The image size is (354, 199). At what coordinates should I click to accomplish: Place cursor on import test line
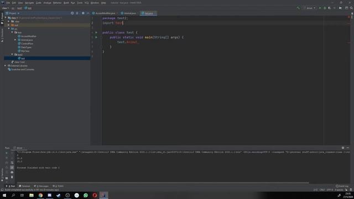(x=113, y=23)
